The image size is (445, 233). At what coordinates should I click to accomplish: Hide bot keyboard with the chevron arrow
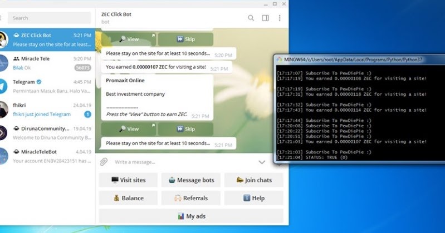[262, 162]
